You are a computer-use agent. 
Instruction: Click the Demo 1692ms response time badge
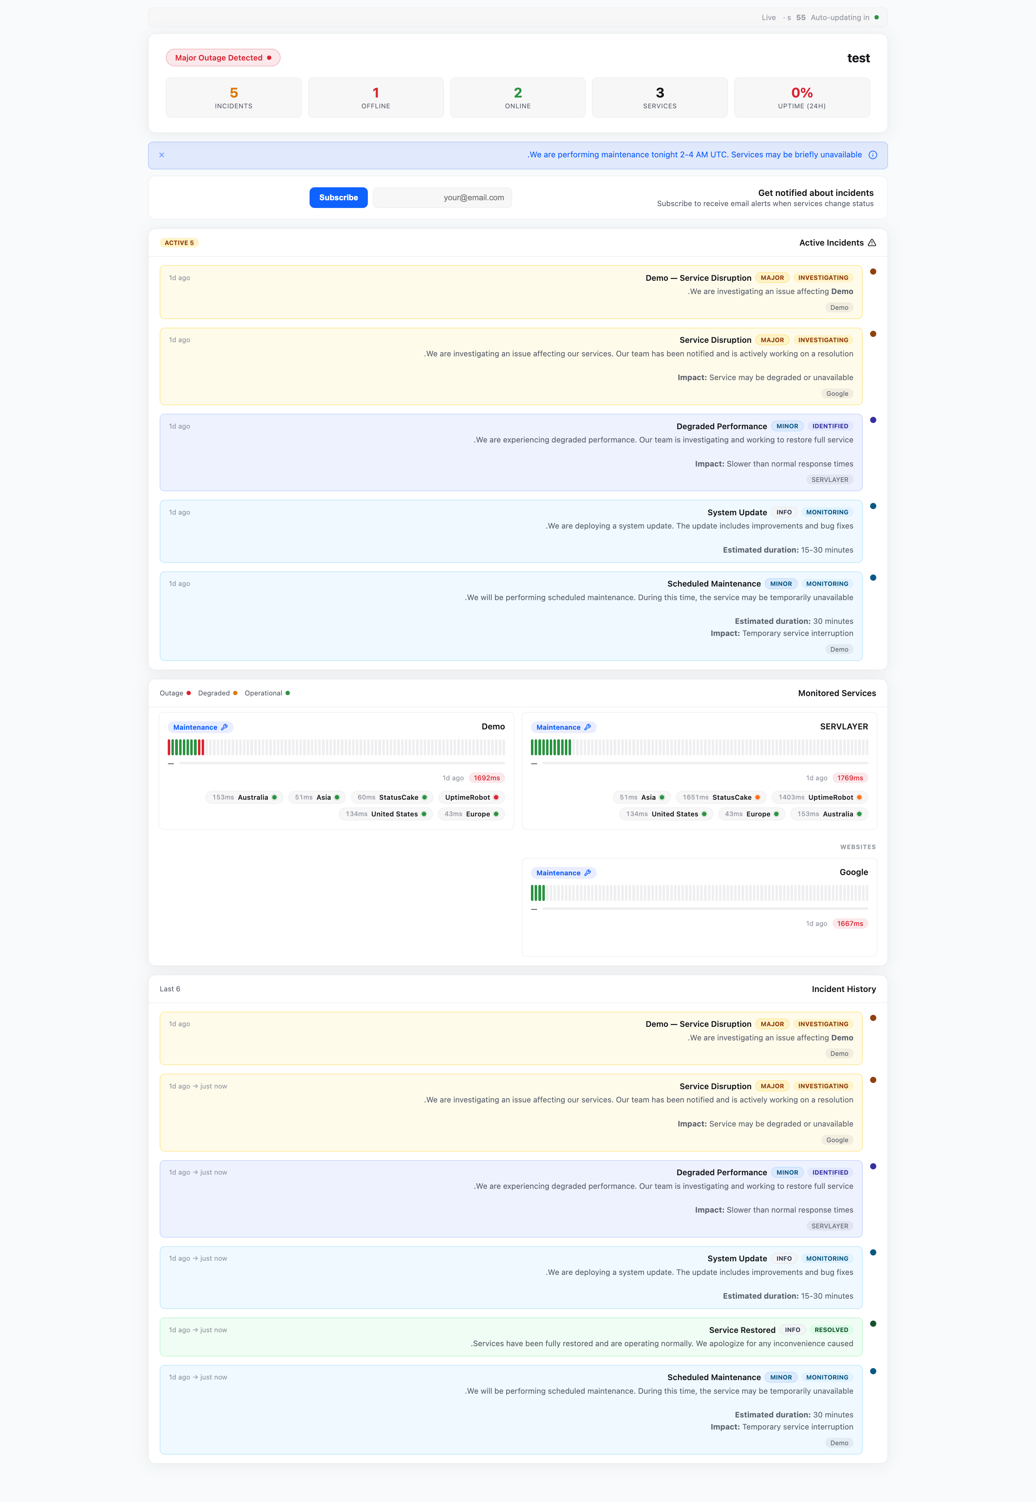pos(487,778)
